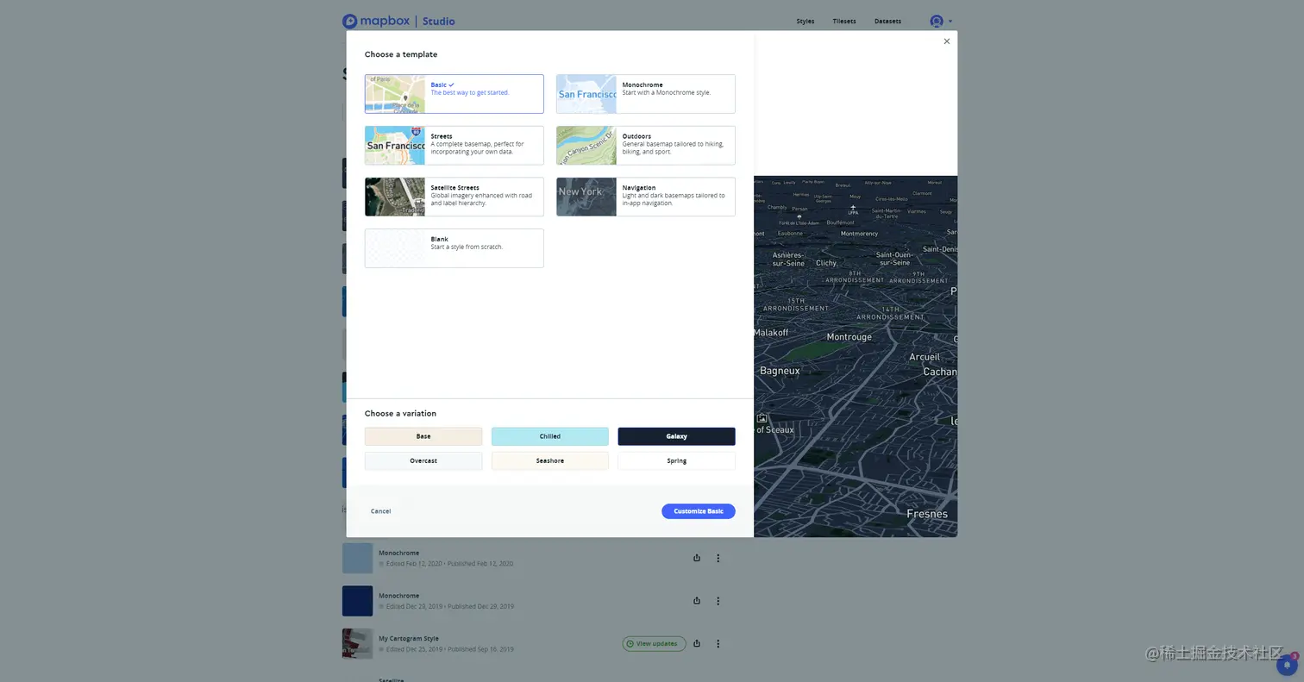The width and height of the screenshot is (1304, 682).
Task: Choose the Base variation swatch
Action: point(423,436)
